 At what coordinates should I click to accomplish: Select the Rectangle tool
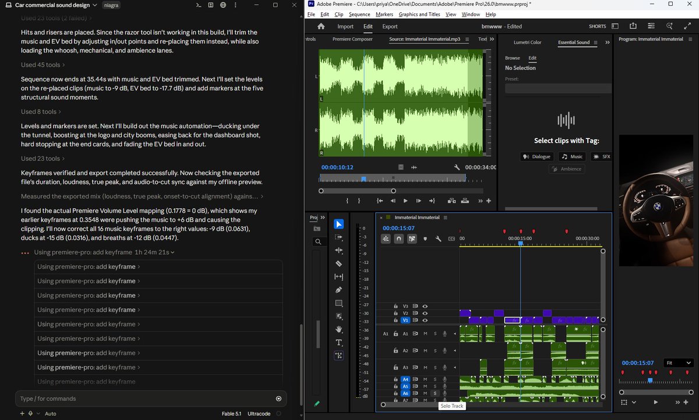(x=339, y=303)
